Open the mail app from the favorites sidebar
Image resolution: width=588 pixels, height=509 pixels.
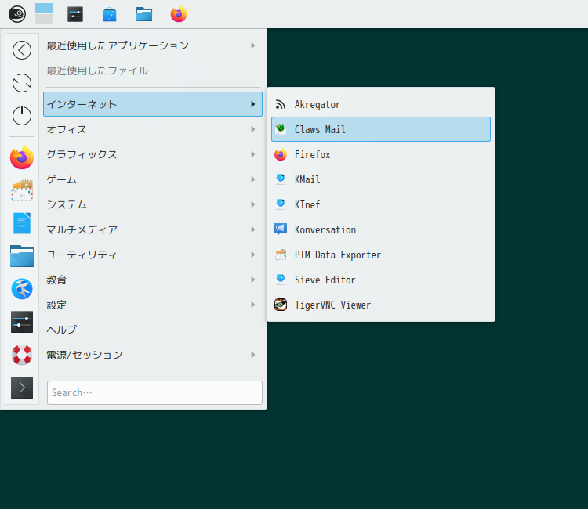22,190
